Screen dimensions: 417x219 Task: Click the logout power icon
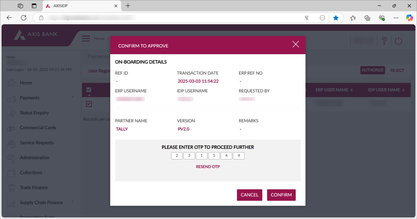pos(399,40)
